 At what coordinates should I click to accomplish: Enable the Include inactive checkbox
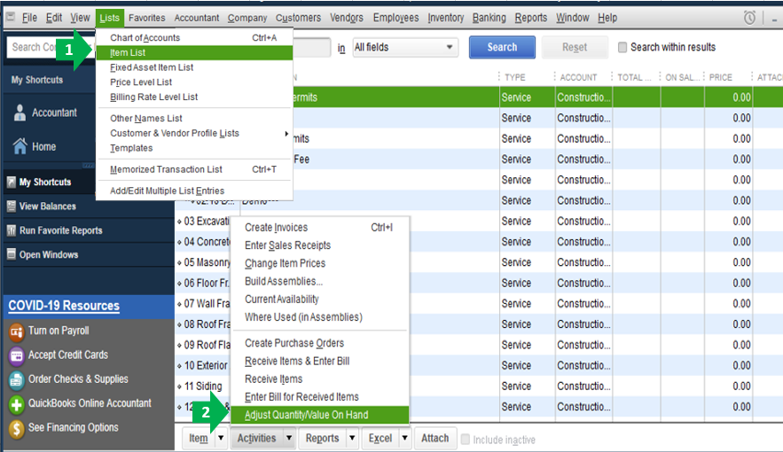point(466,439)
